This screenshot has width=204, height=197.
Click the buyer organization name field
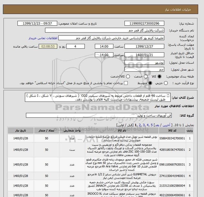coord(105,30)
